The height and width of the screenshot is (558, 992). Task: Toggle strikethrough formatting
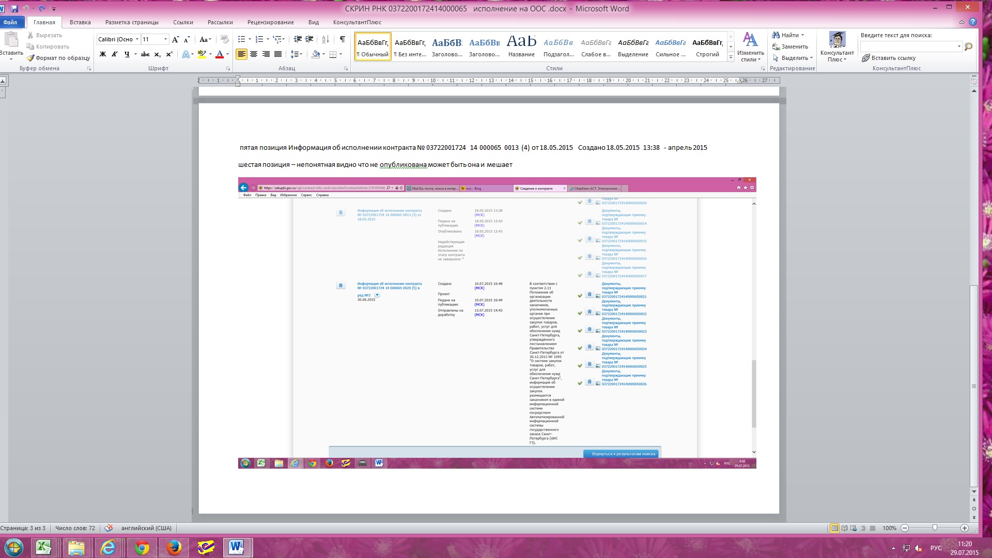coord(145,54)
